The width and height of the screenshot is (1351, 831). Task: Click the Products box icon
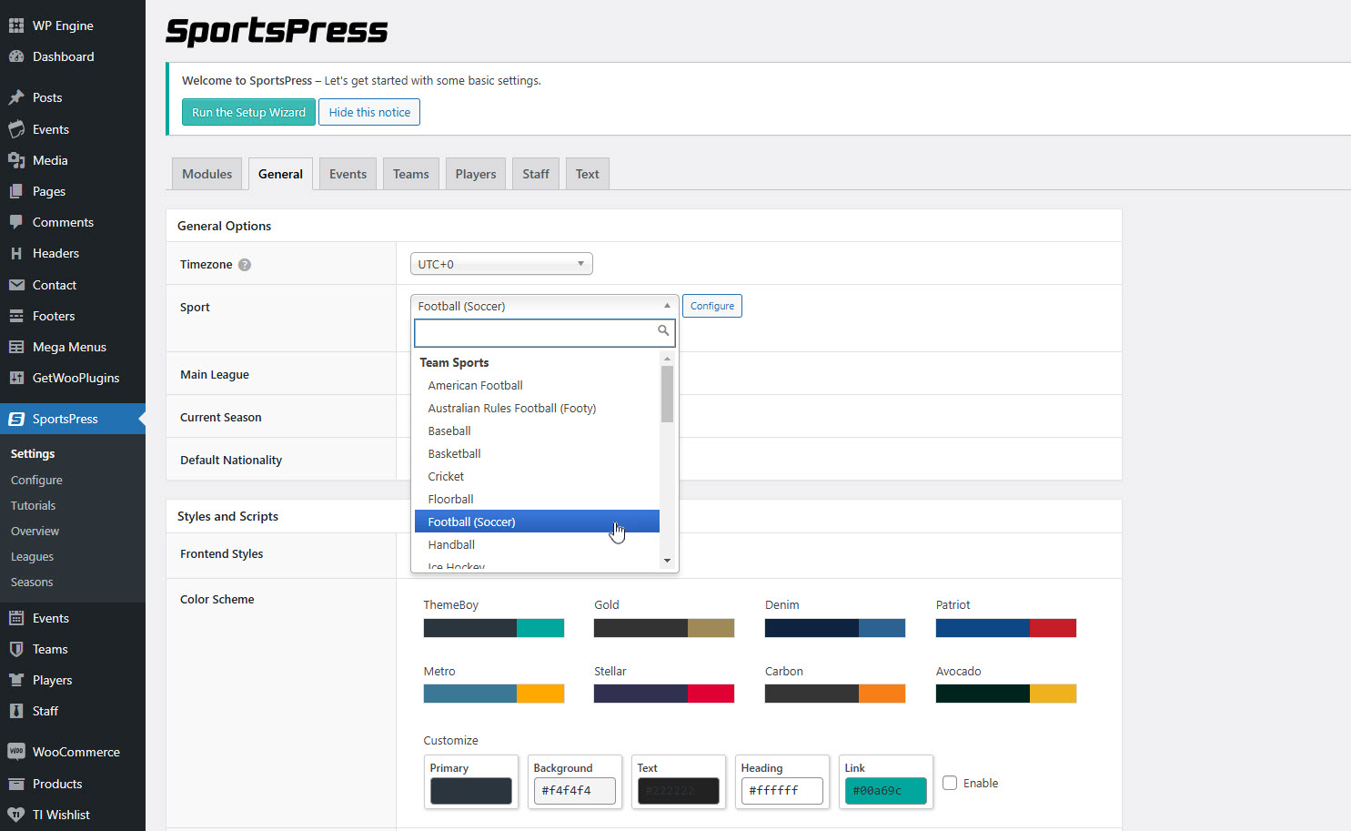point(16,784)
